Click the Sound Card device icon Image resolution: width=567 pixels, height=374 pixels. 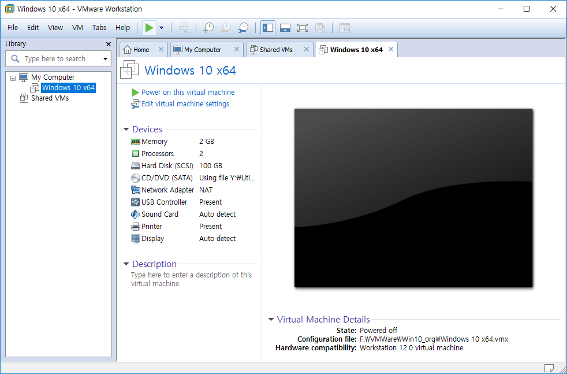pos(136,214)
